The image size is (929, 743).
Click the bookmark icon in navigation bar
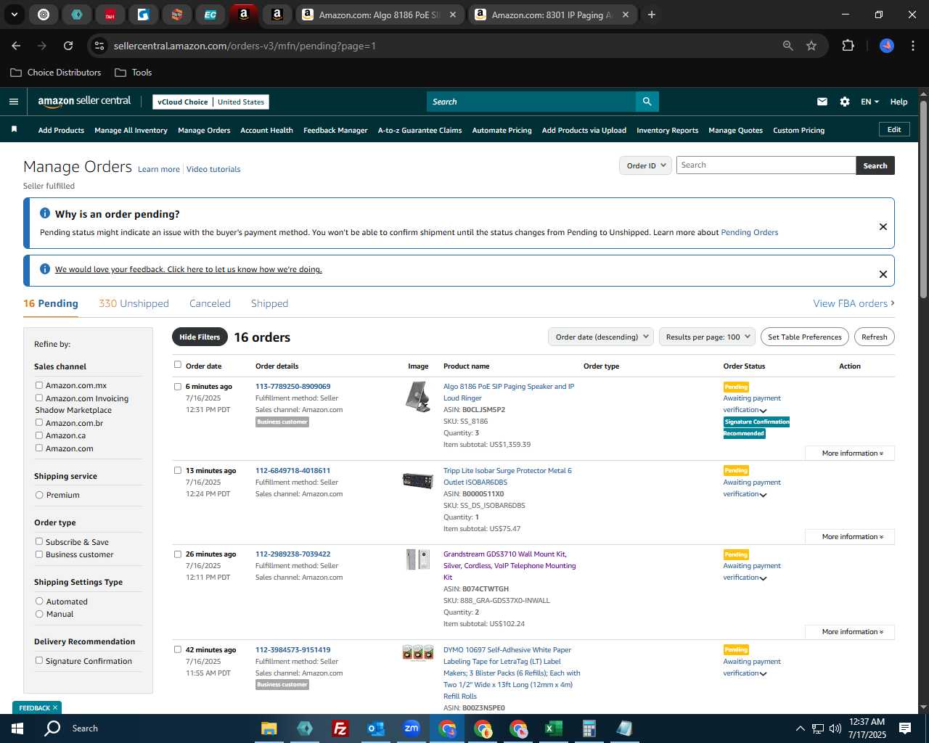14,129
